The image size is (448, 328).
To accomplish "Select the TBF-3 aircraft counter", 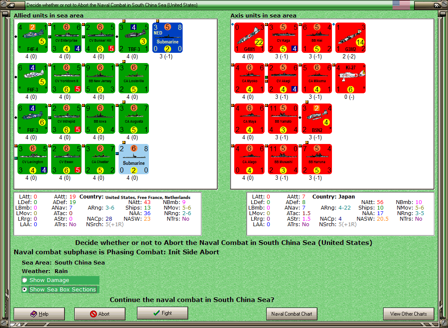I will pyautogui.click(x=134, y=37).
